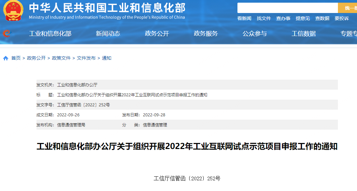Click the site search input field
The image size is (357, 191).
(288, 8)
